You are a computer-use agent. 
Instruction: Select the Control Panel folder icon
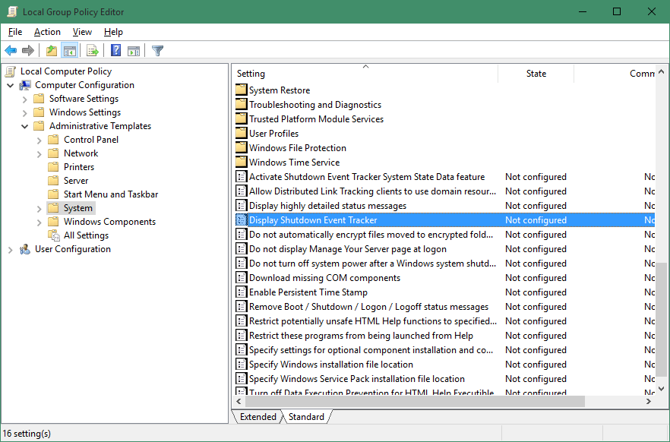(x=52, y=139)
